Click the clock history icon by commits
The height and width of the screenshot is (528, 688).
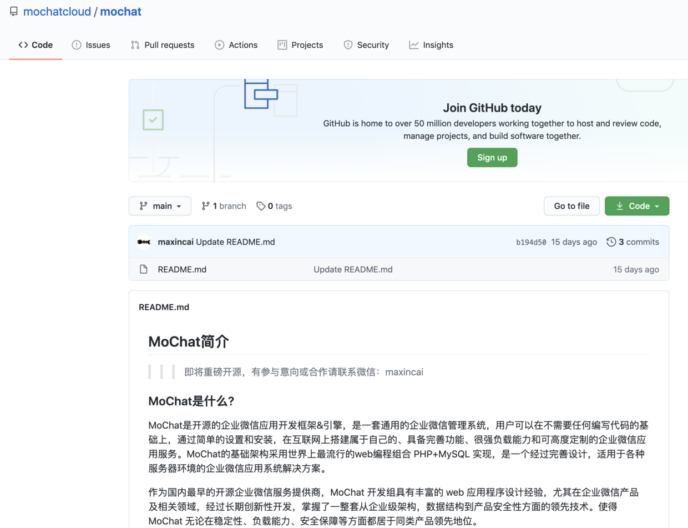tap(611, 242)
